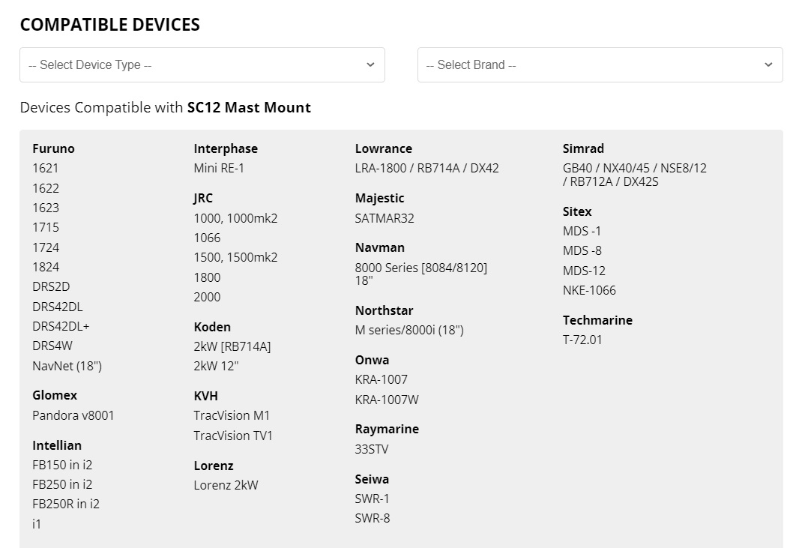Select FB250R in i2 entry
The height and width of the screenshot is (548, 793).
(x=66, y=504)
